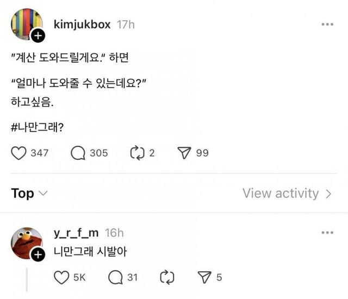Open y_r_f_m profile from username
The width and height of the screenshot is (348, 299).
click(77, 233)
